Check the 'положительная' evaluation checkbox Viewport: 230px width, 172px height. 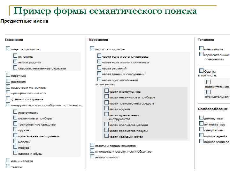(208, 82)
